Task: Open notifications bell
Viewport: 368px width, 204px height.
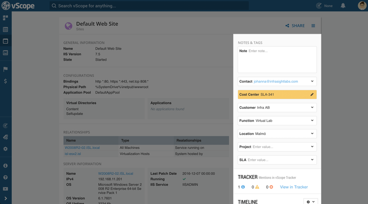Action: click(343, 6)
